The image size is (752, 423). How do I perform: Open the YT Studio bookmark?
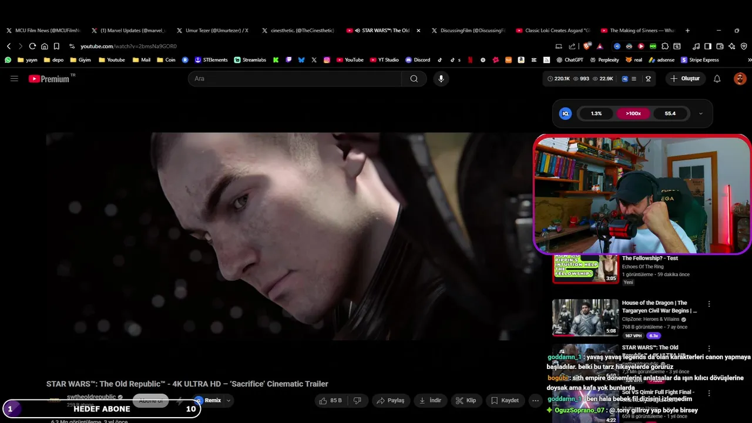384,59
